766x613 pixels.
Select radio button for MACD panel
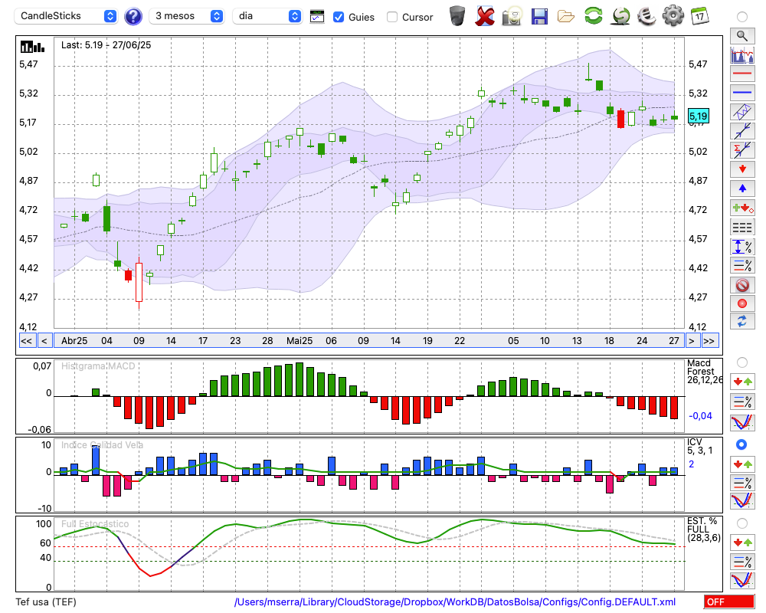tap(742, 362)
